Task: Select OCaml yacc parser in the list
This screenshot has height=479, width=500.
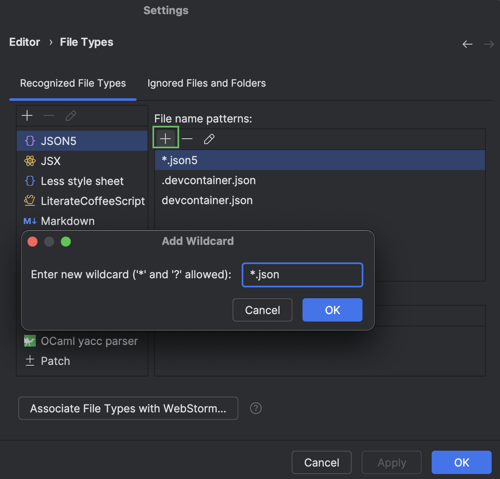Action: pos(89,341)
